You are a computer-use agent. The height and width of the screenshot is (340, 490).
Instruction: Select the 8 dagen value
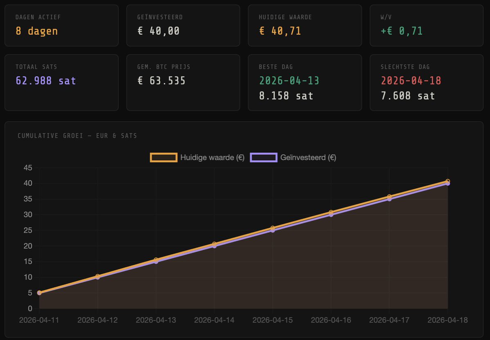(x=36, y=31)
